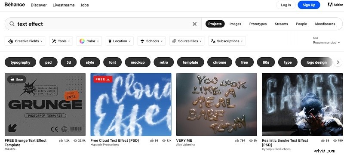The width and height of the screenshot is (344, 155).
Task: Switch to the Prototypes tab
Action: pos(258,24)
